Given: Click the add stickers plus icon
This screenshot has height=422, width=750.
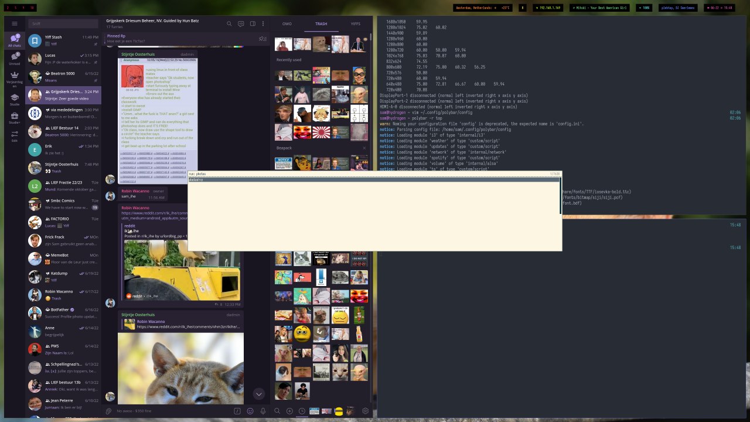Looking at the screenshot, I should (x=289, y=411).
